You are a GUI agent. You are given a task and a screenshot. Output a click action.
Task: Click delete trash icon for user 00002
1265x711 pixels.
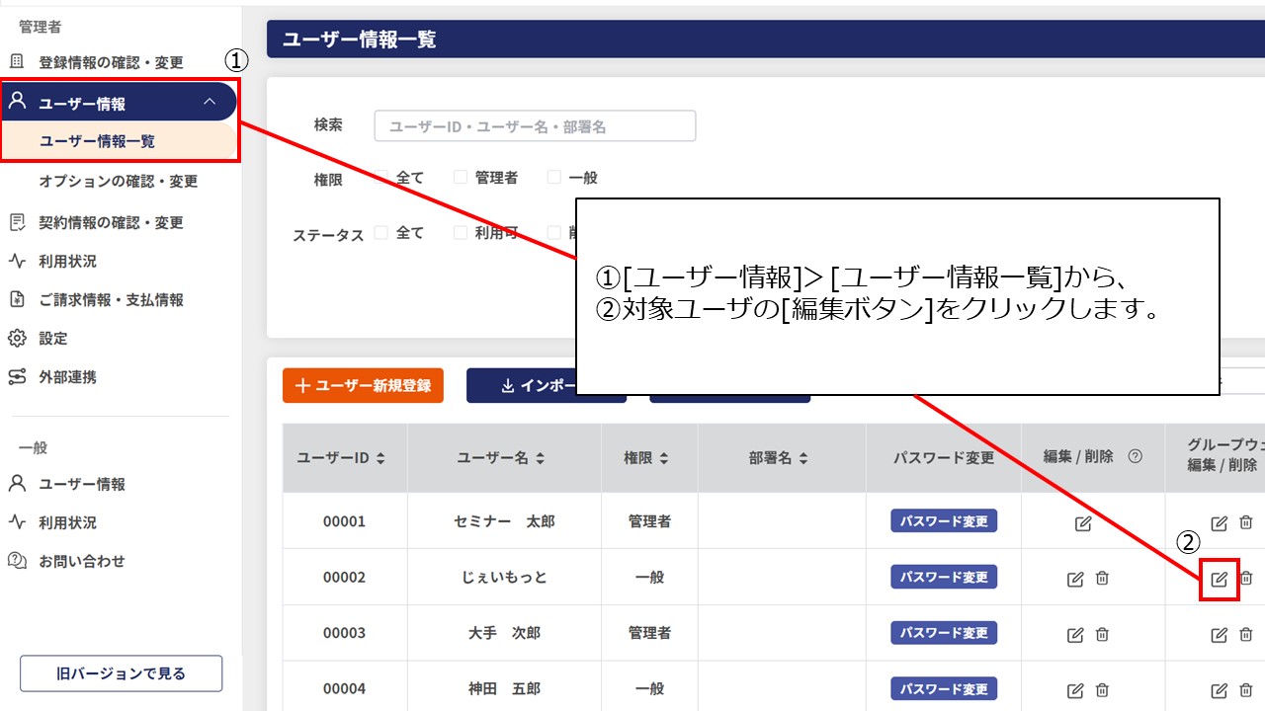point(1102,579)
